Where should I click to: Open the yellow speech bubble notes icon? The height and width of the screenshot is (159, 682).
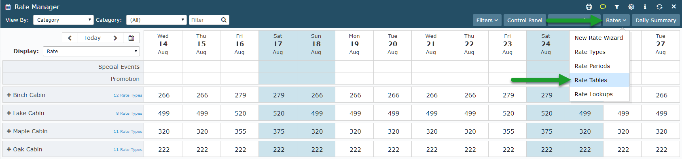(x=603, y=7)
